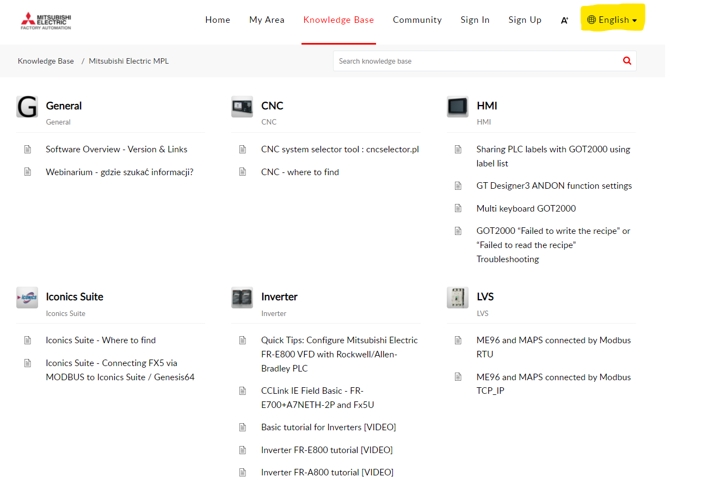Viewport: 714px width, 483px height.
Task: Open GT Designer3 ANDON function settings
Action: pos(554,185)
